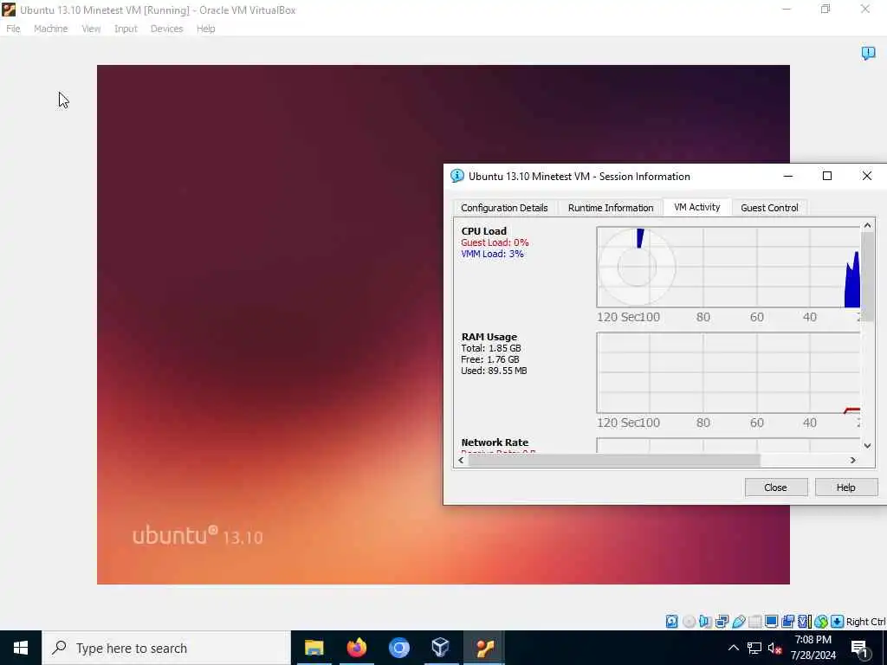Open the File menu

click(x=13, y=29)
